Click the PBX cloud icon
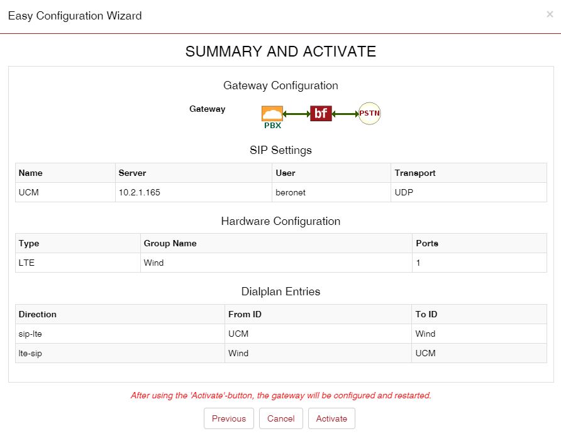 (x=272, y=114)
